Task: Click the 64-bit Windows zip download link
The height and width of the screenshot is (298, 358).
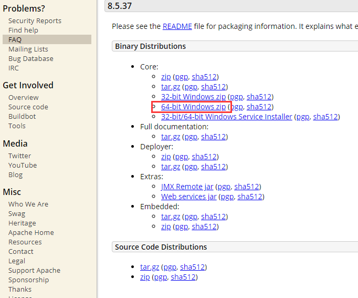Action: (193, 107)
